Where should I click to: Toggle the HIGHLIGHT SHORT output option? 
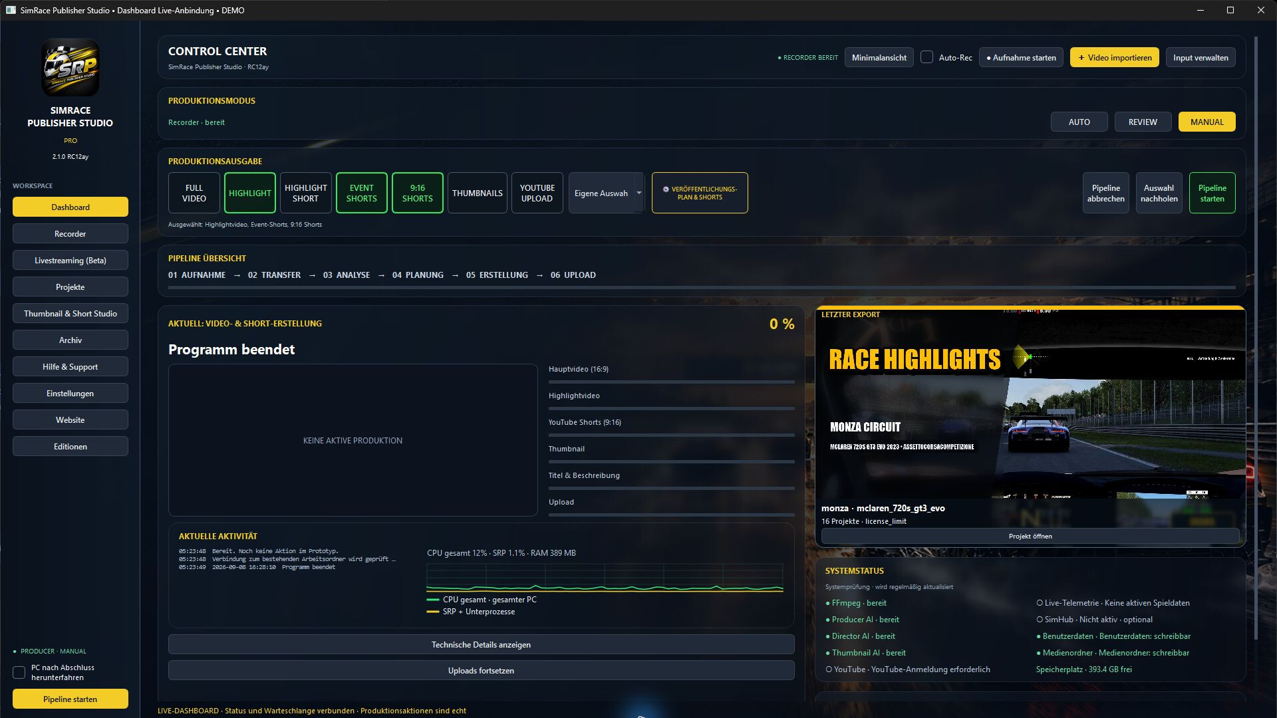(x=306, y=193)
